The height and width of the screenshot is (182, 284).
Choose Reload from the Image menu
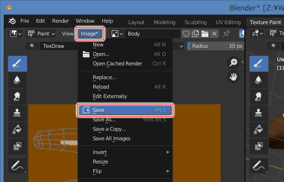coord(125,87)
